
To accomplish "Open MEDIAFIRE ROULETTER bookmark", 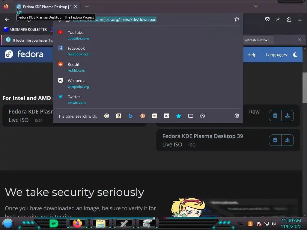I will pyautogui.click(x=25, y=30).
